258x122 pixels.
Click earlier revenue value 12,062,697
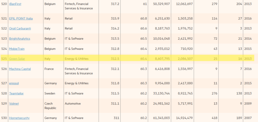184,4
